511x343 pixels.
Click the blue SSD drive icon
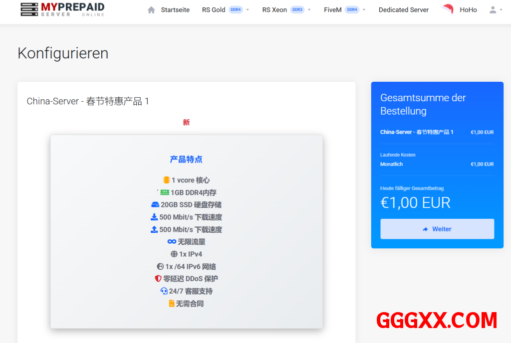tap(155, 205)
